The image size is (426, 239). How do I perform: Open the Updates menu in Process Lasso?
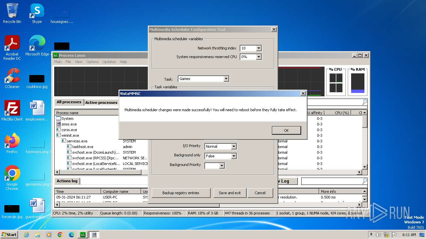point(109,62)
